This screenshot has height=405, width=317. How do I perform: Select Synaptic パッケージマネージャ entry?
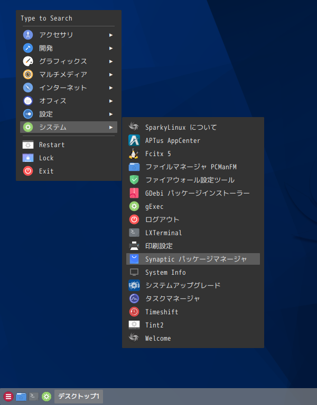pos(193,259)
